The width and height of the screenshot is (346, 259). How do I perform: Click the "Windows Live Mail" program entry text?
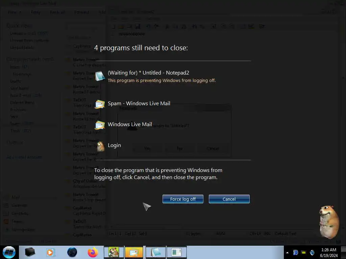point(130,124)
